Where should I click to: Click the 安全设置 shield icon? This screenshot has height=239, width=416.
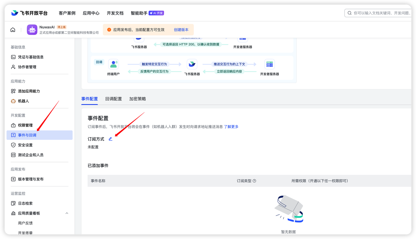pos(13,145)
